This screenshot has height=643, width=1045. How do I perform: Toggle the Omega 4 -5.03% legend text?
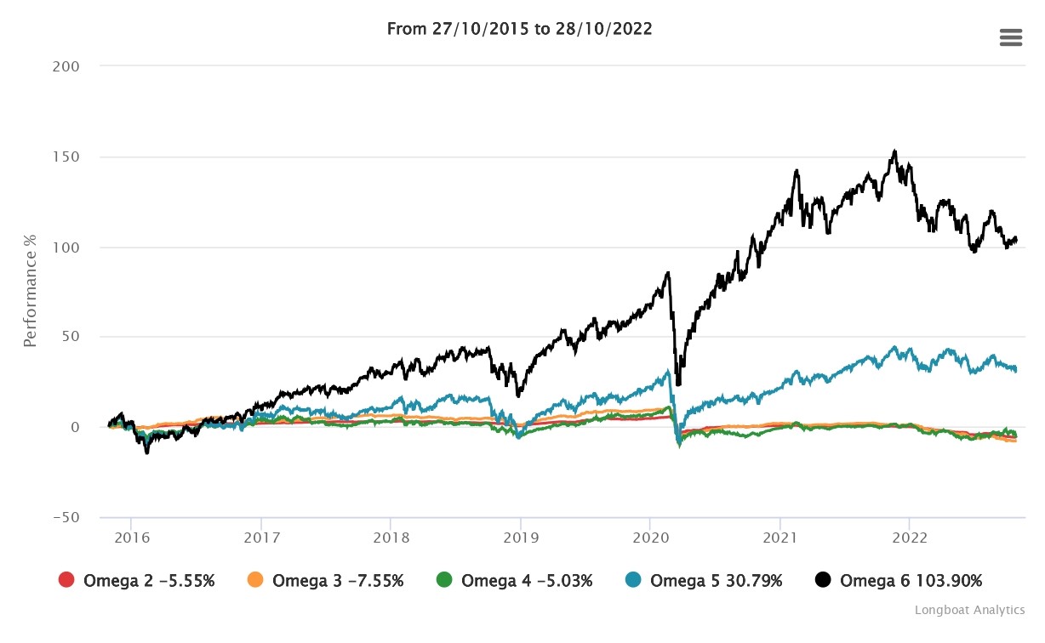pyautogui.click(x=527, y=581)
